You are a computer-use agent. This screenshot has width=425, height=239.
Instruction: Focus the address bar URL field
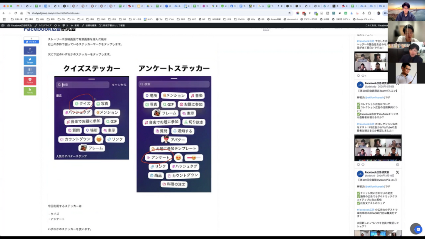pyautogui.click(x=157, y=13)
